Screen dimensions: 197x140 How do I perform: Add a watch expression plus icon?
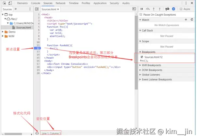coord(186,20)
